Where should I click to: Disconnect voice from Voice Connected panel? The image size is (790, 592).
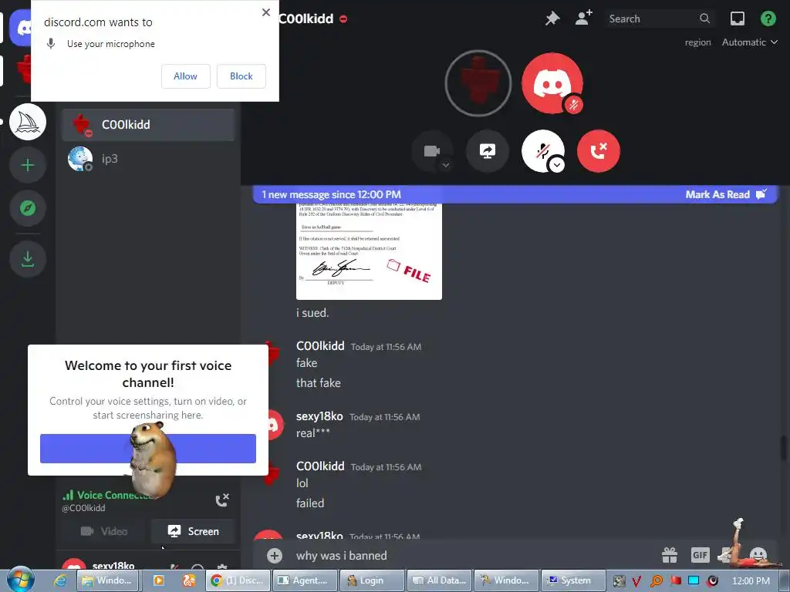tap(222, 499)
